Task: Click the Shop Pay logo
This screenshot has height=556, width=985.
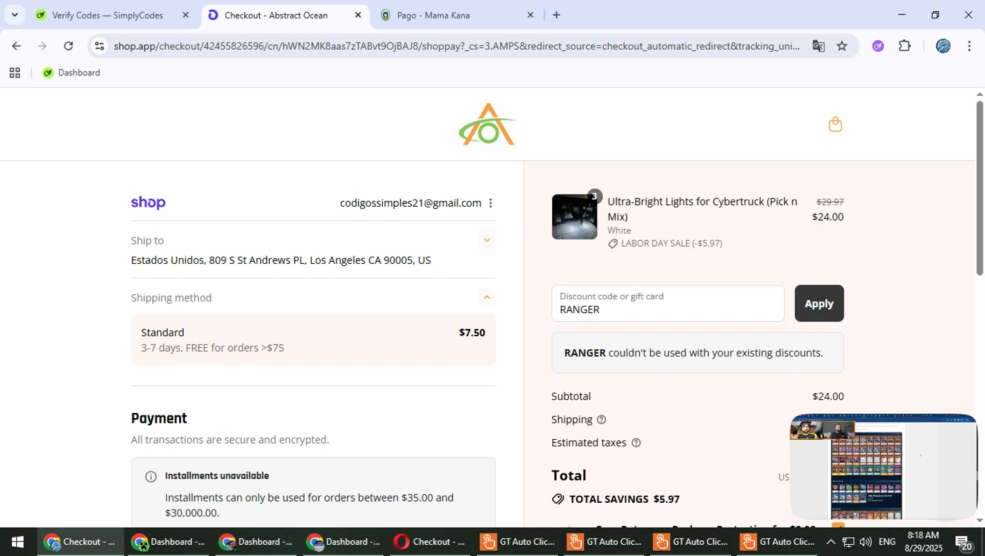Action: pos(148,203)
